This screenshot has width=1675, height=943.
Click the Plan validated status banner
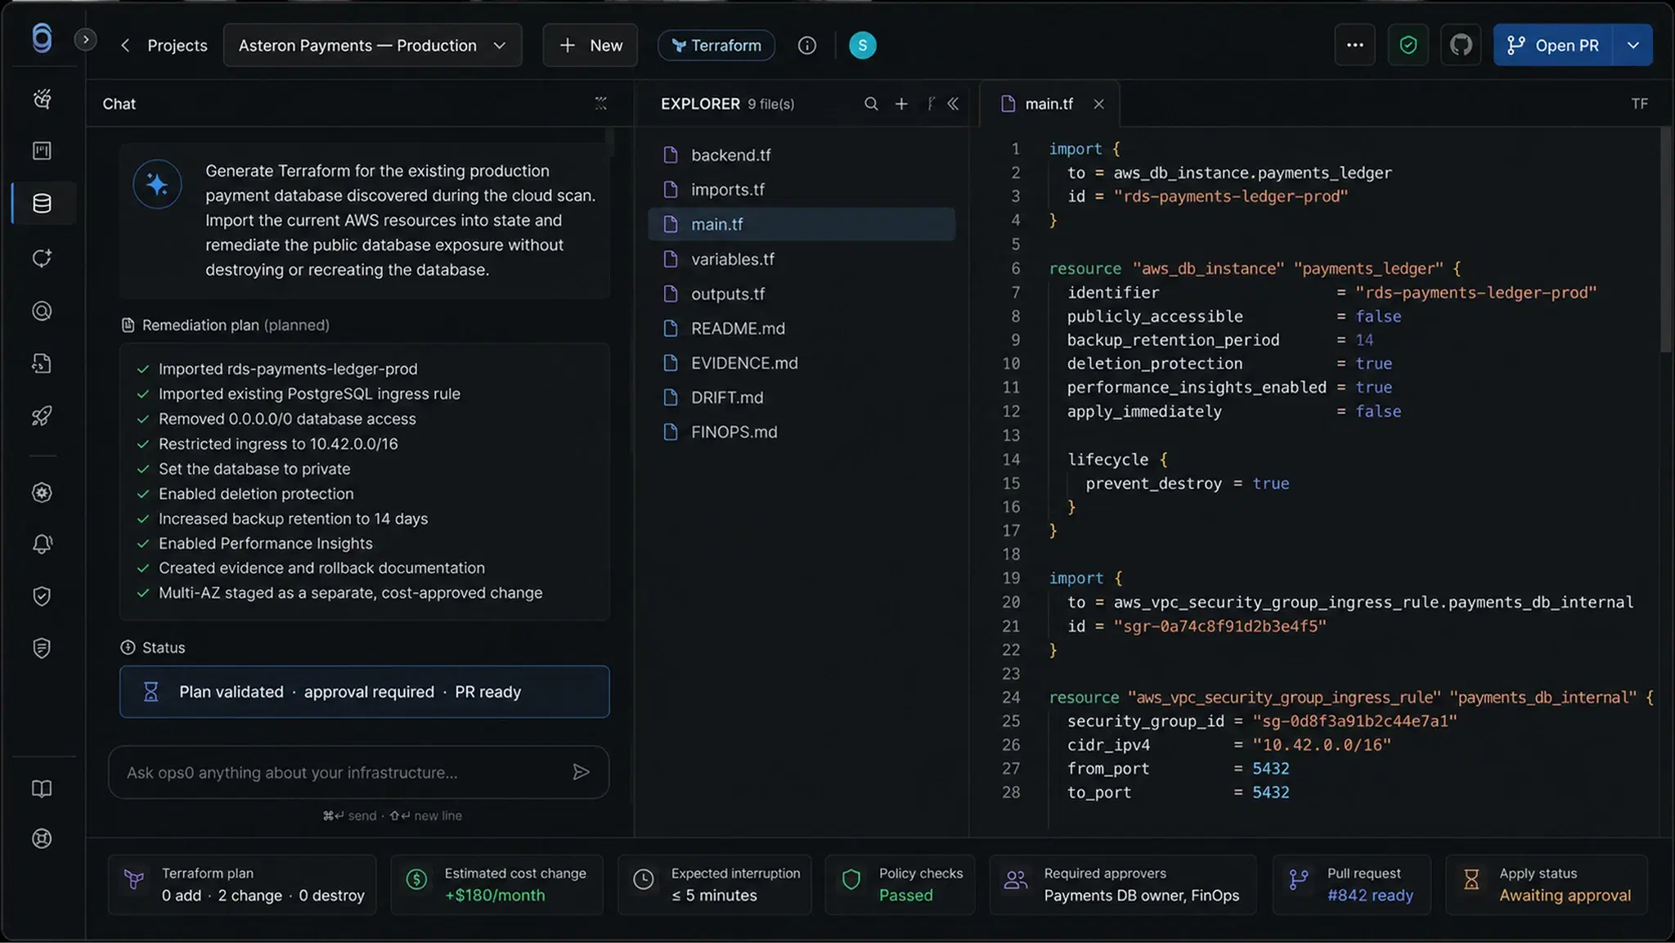coord(365,692)
